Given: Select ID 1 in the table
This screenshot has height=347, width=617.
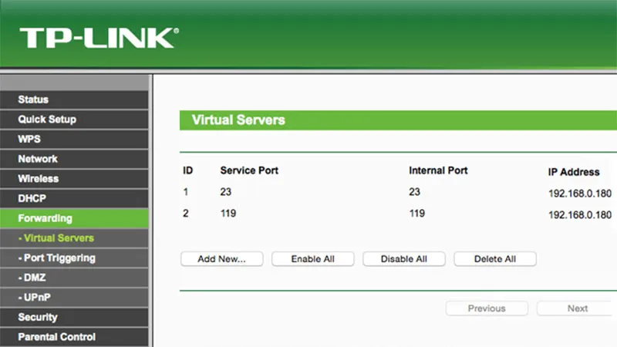Looking at the screenshot, I should click(185, 192).
